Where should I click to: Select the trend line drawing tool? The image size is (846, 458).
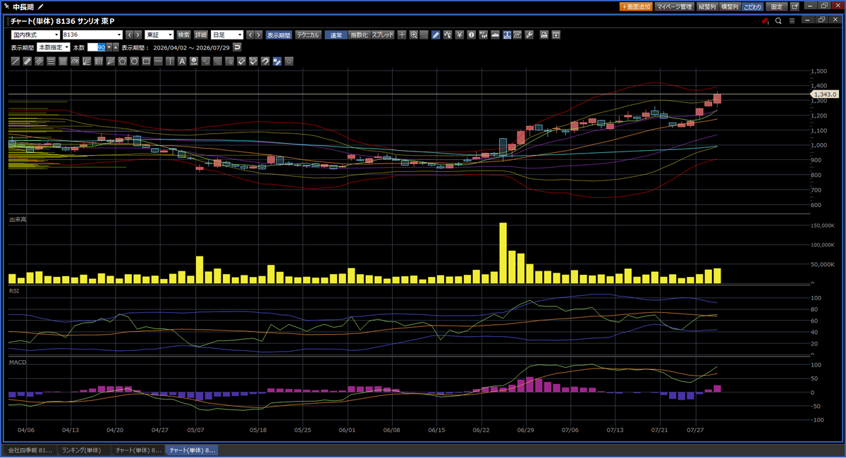coord(16,61)
